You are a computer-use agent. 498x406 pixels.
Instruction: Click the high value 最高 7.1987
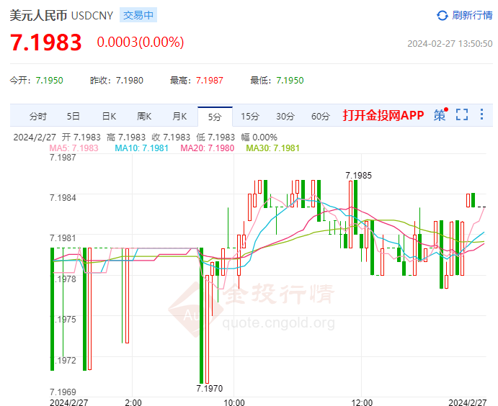[197, 81]
